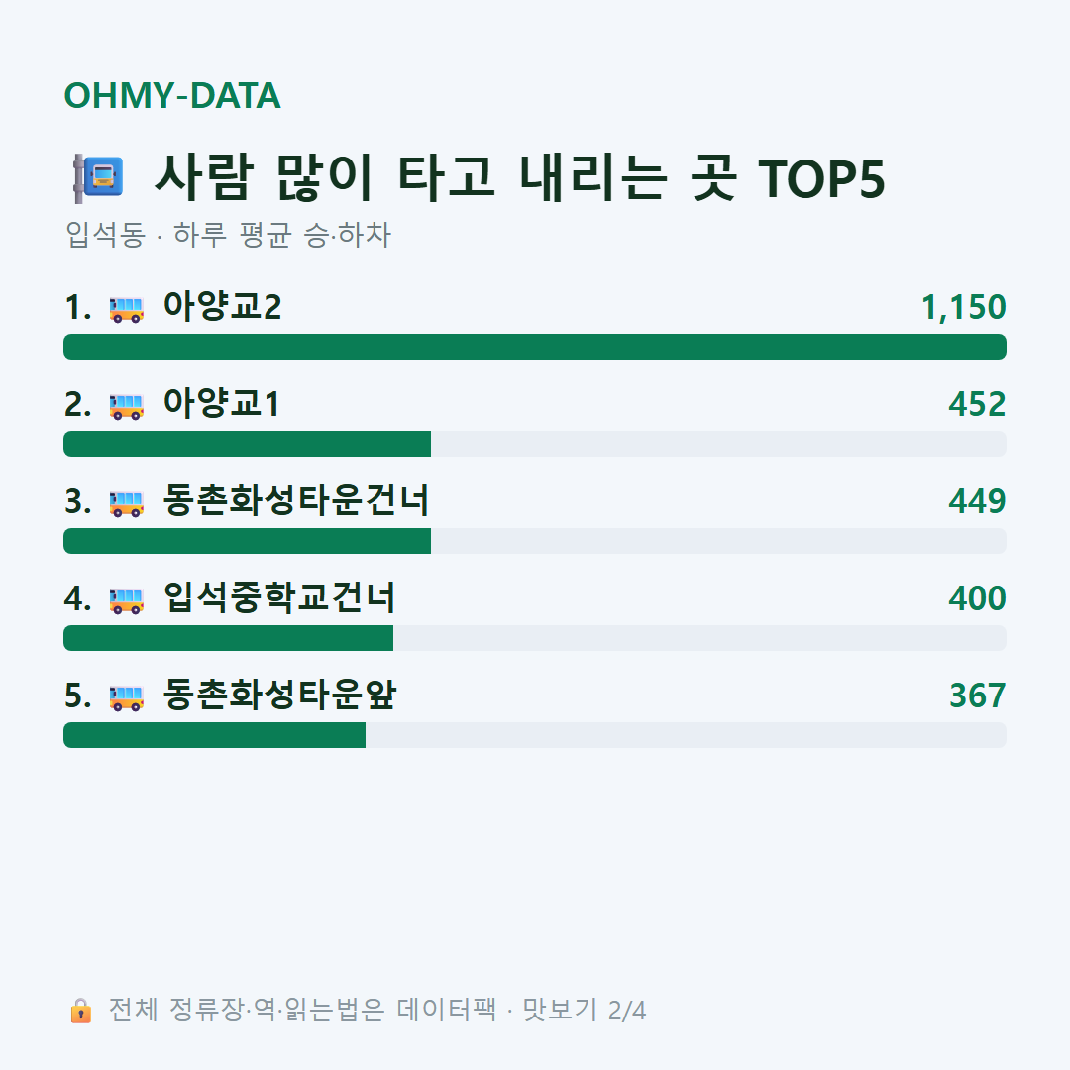The width and height of the screenshot is (1070, 1070).
Task: Click the bus icon beside 동촌화성타운건너
Action: click(126, 503)
